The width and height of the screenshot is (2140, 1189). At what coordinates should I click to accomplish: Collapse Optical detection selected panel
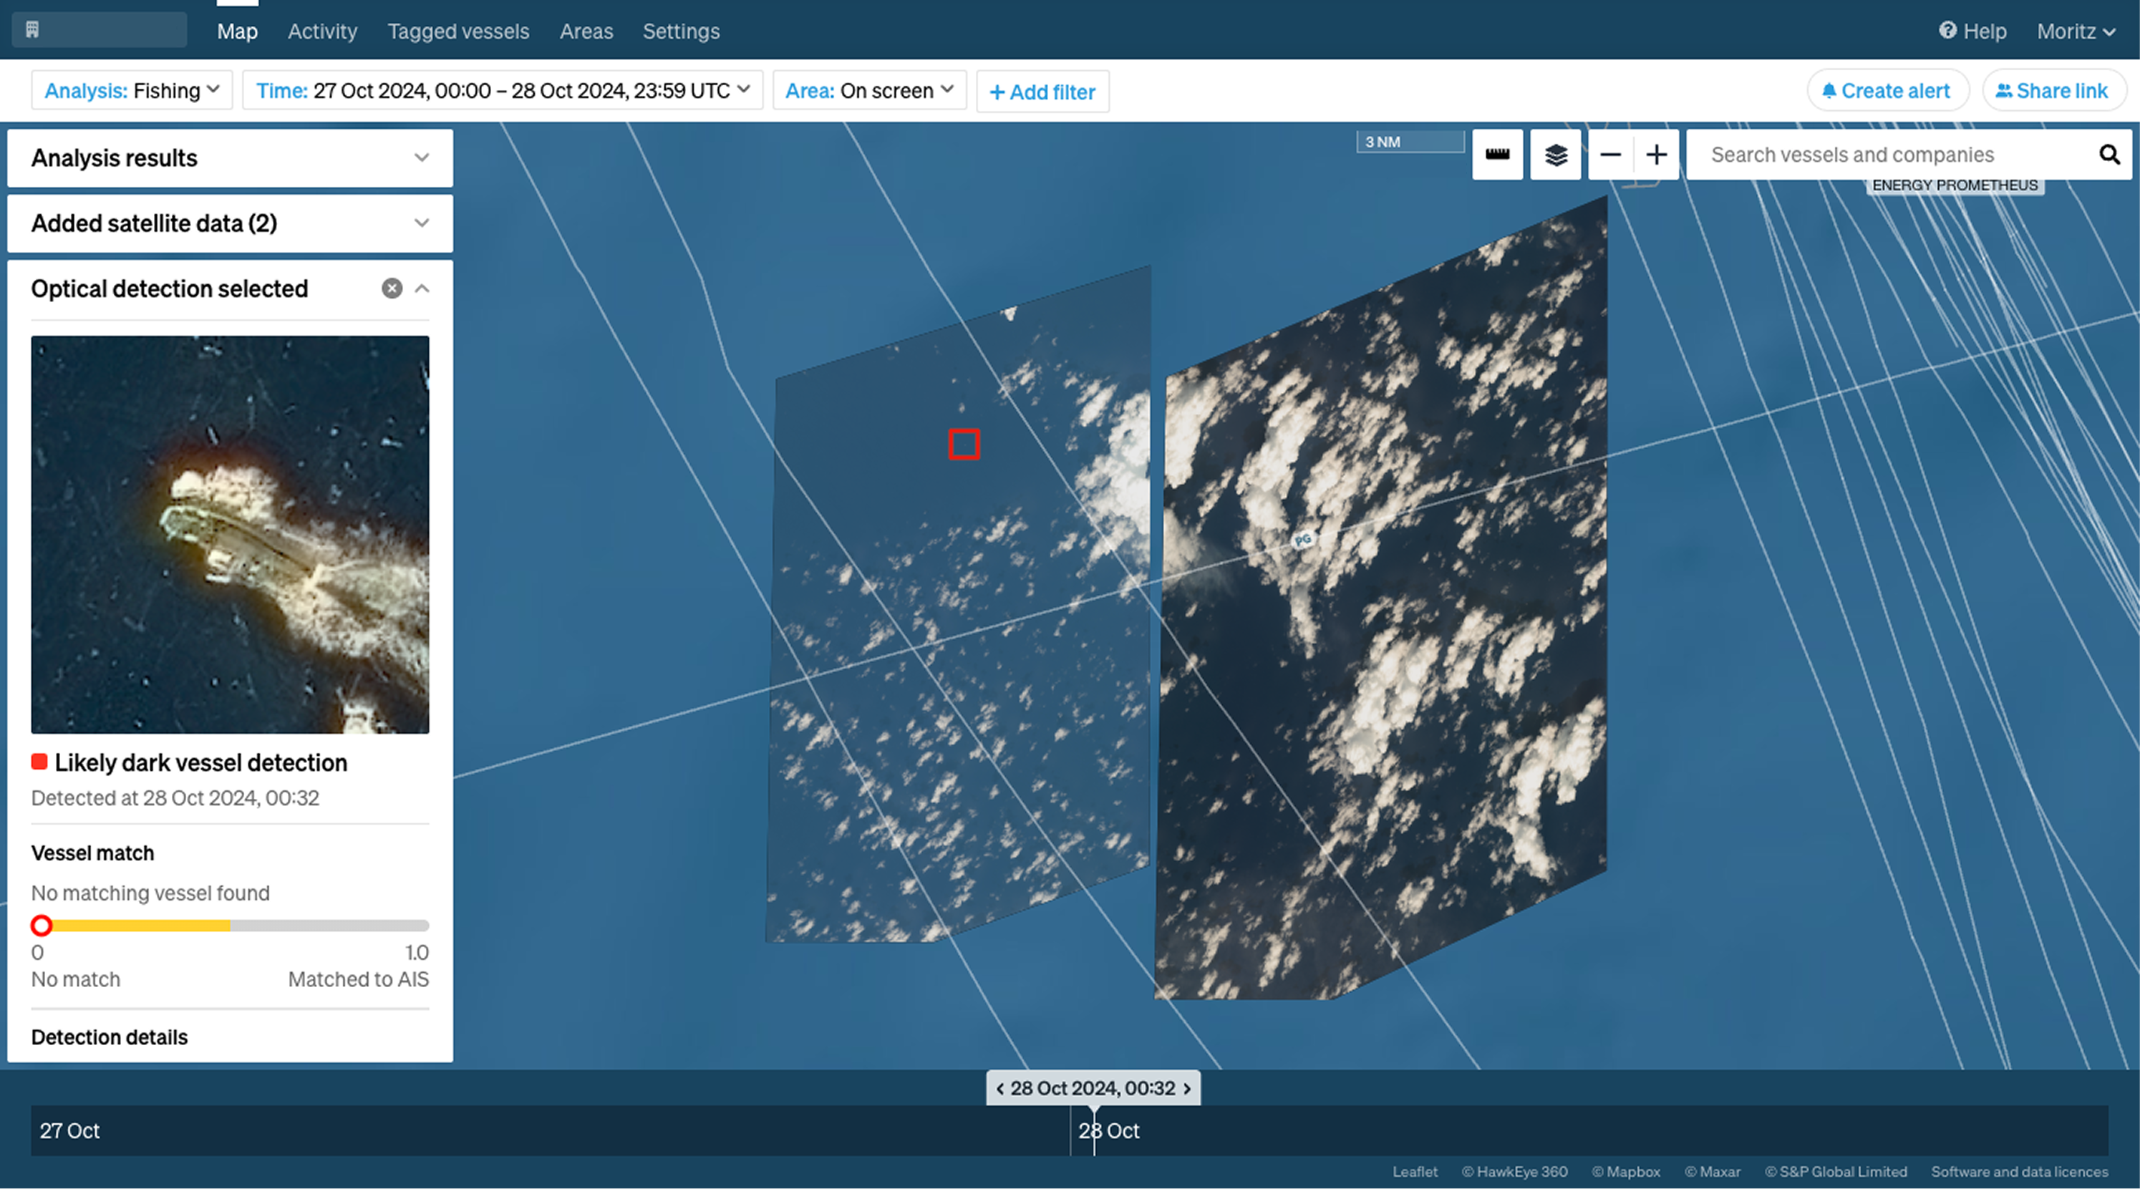coord(422,288)
